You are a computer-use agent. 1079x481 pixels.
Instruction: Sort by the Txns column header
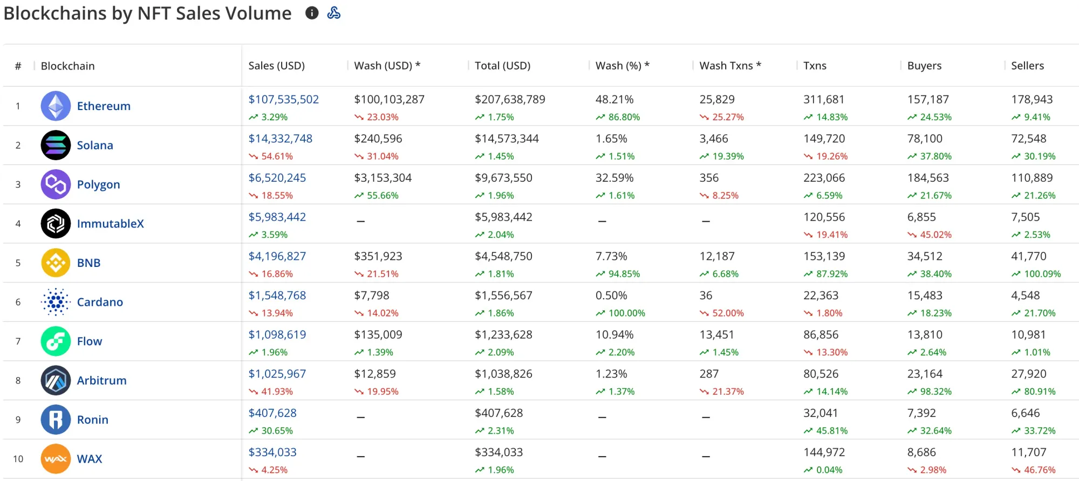(815, 66)
